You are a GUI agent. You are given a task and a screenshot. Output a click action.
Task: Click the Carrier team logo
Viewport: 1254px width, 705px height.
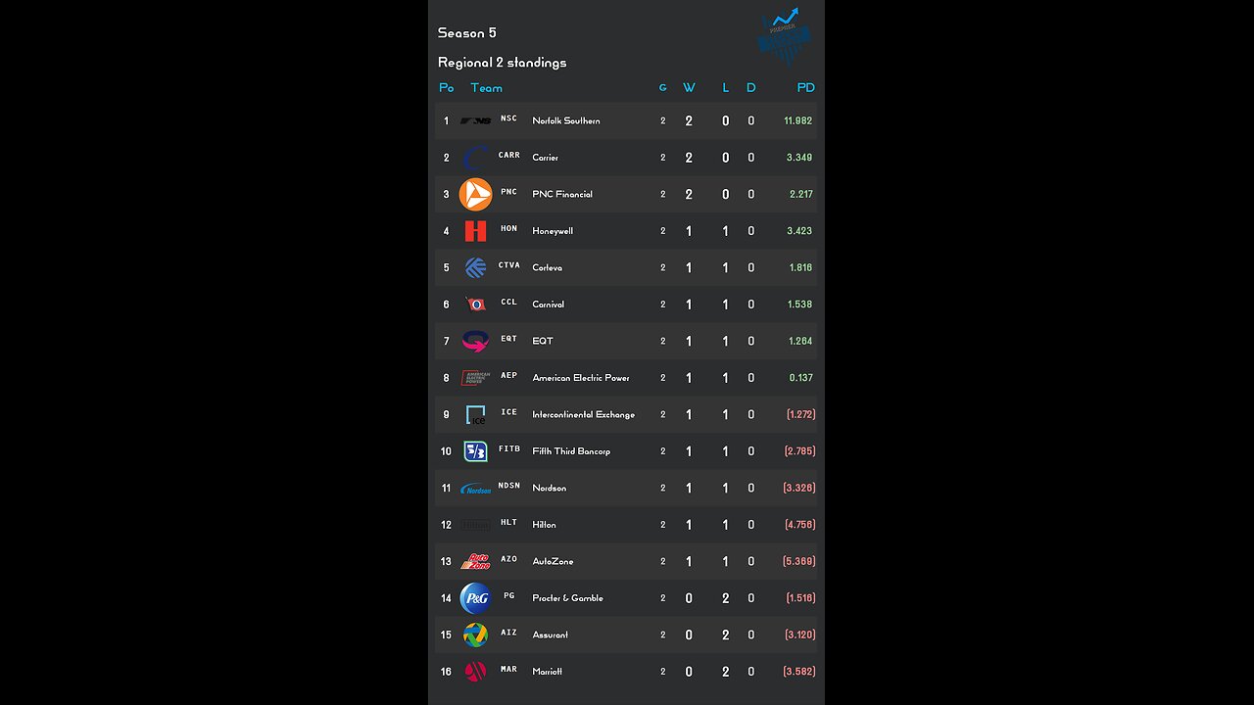click(476, 157)
